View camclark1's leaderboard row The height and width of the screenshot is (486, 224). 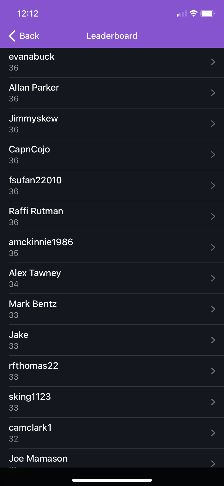pos(30,433)
